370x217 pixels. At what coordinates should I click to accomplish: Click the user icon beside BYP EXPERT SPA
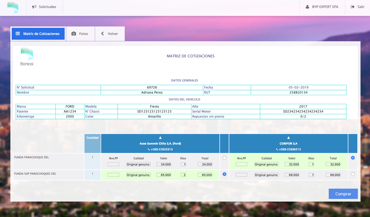307,7
